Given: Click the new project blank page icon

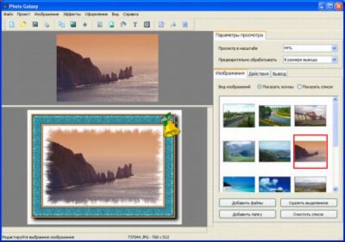Looking at the screenshot, I should 12,25.
